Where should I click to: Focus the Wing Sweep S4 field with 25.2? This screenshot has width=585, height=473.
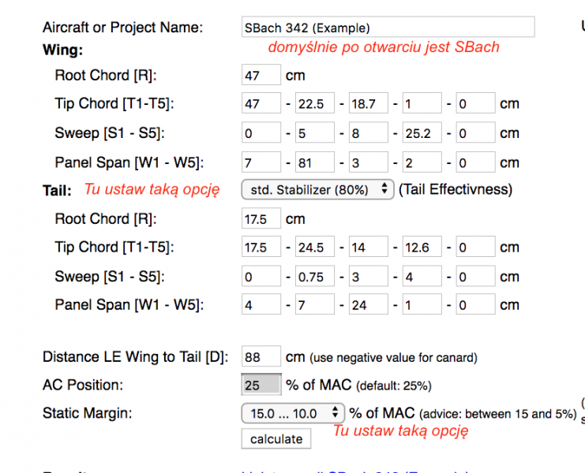(422, 133)
